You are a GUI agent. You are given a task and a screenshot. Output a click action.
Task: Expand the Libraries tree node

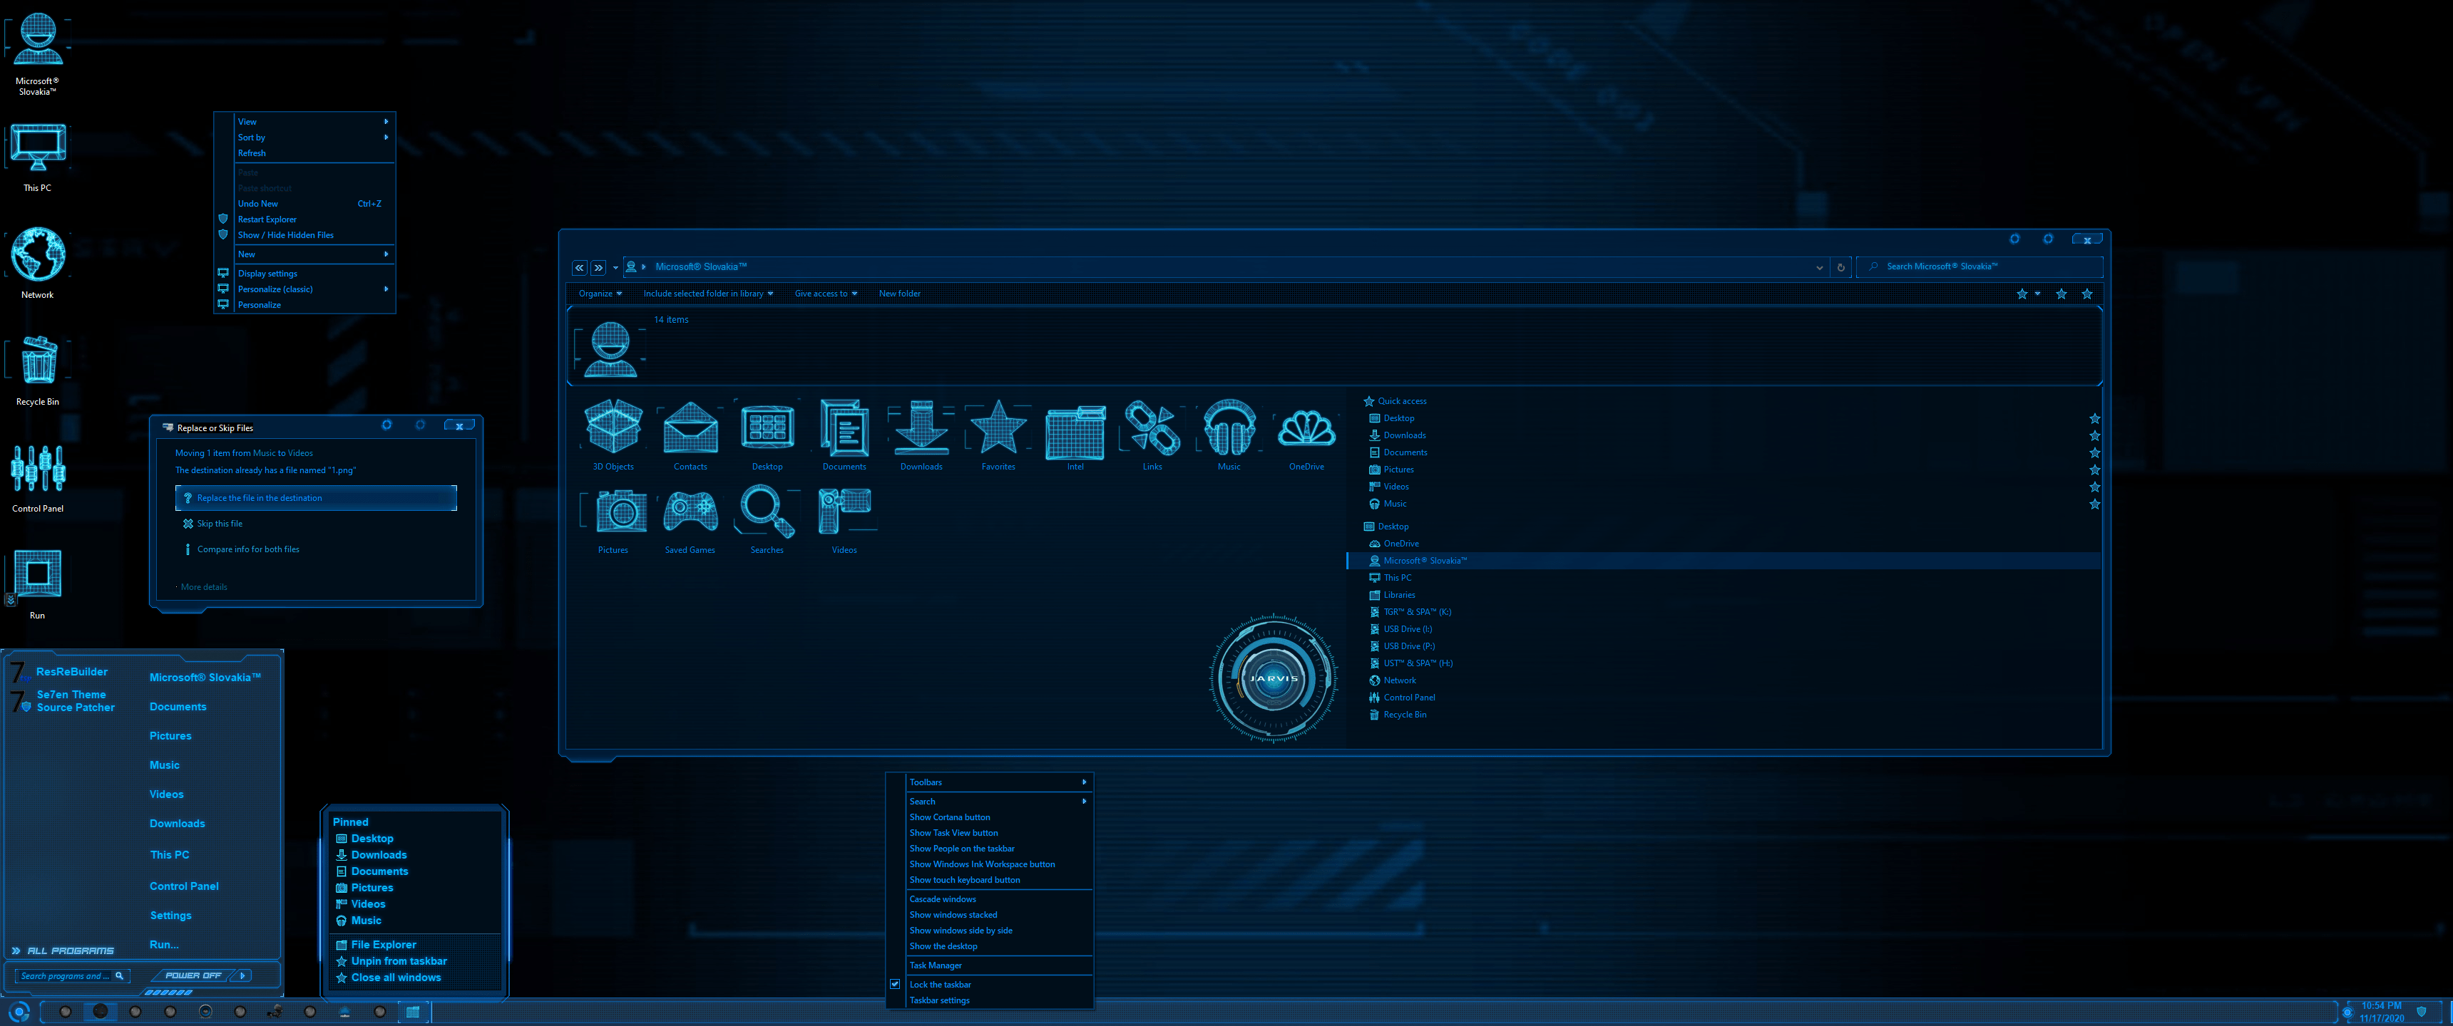click(x=1358, y=594)
